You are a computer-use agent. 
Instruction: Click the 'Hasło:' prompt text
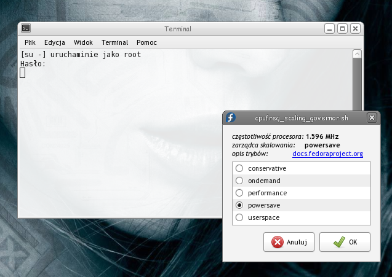[x=33, y=64]
